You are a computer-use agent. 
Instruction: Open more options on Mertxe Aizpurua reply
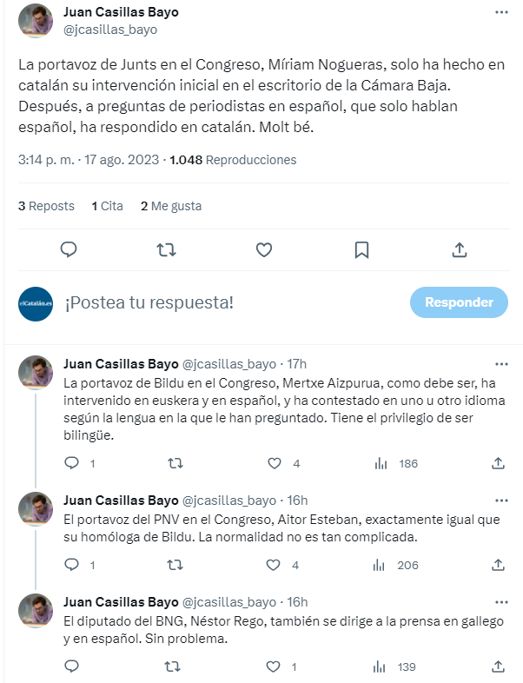tap(501, 364)
